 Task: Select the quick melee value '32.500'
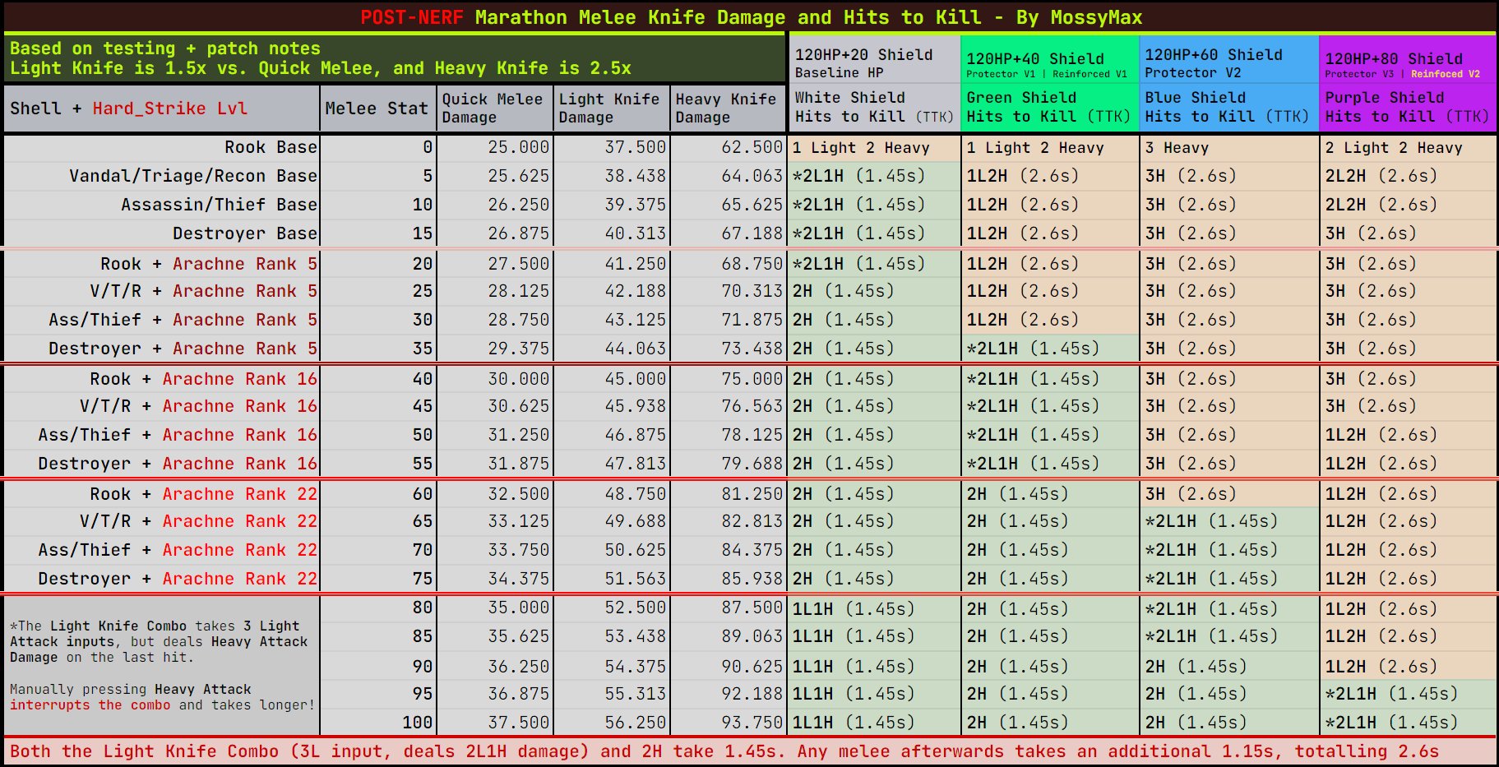pos(519,494)
